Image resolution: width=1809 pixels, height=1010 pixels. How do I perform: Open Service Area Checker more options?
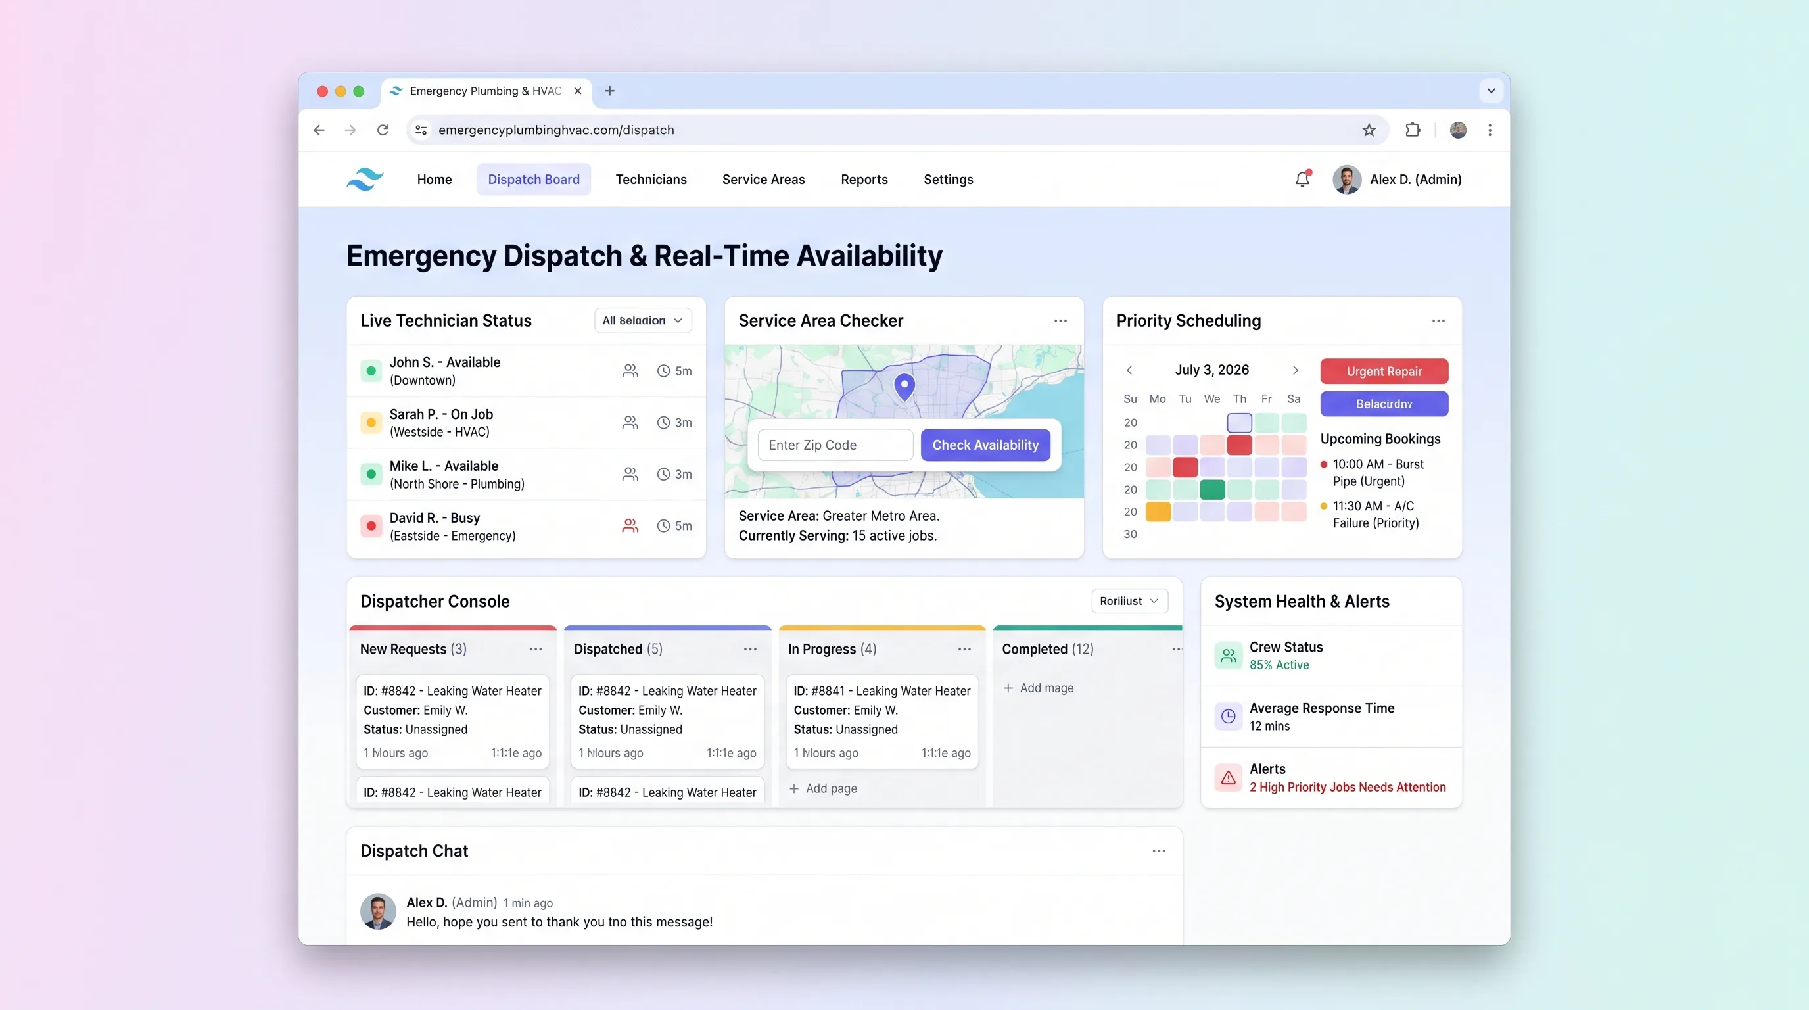(x=1060, y=321)
